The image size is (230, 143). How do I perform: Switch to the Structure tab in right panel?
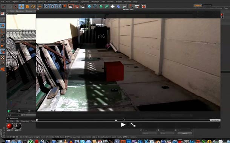click(x=207, y=5)
